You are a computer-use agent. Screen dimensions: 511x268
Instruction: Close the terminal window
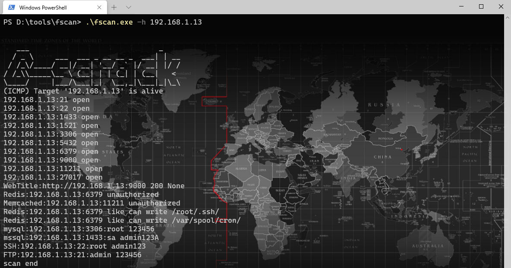501,6
